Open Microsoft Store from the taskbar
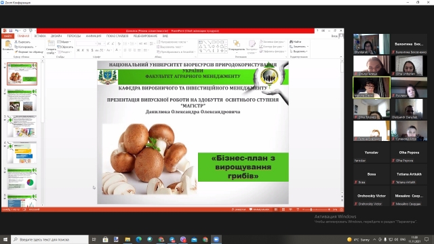 [106, 239]
